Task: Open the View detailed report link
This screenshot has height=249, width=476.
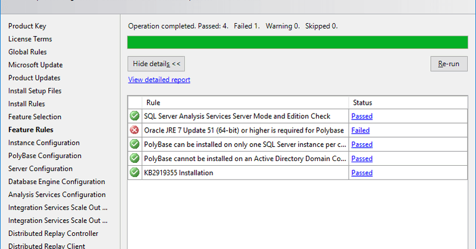Action: tap(159, 80)
